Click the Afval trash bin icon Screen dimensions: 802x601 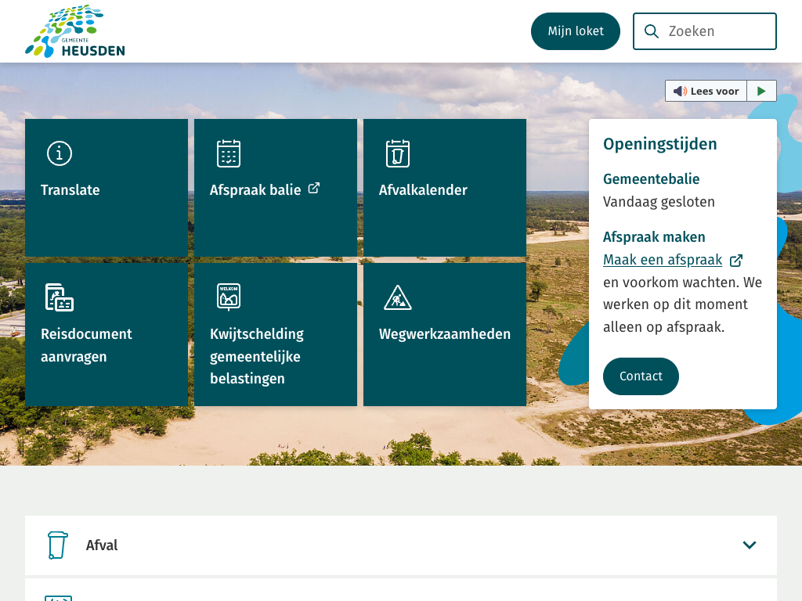point(57,545)
